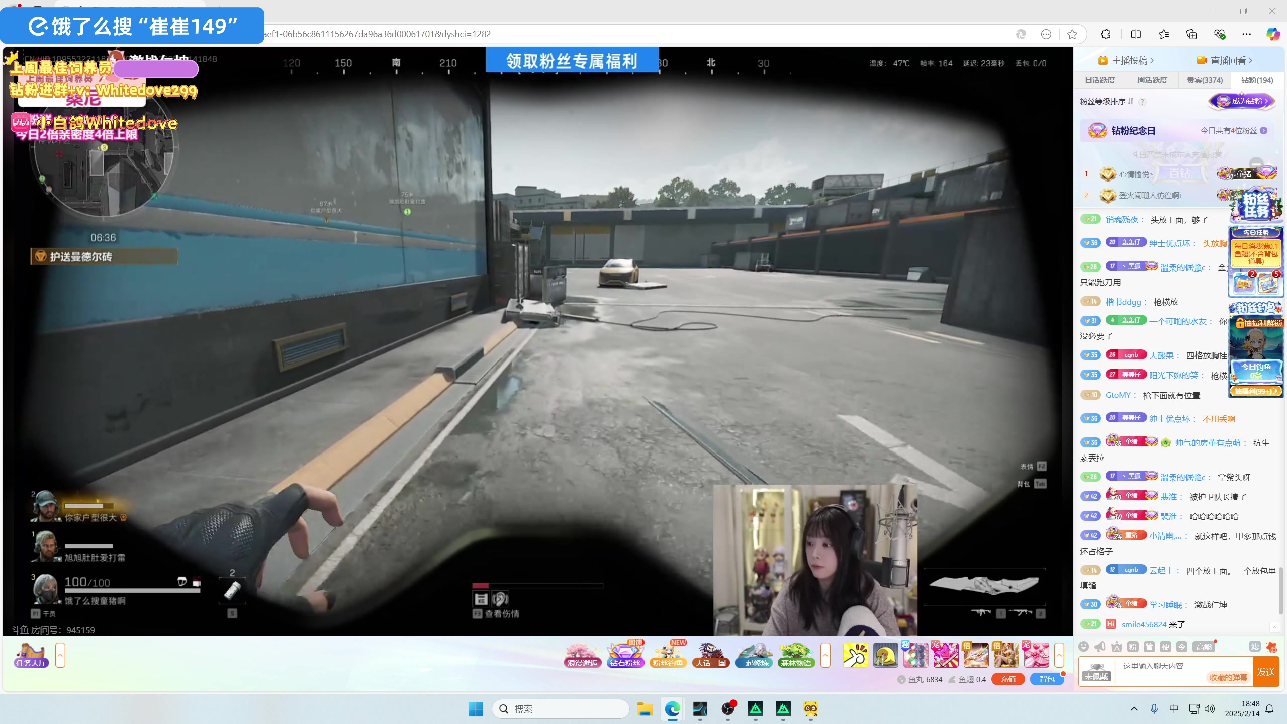This screenshot has width=1287, height=724.
Task: Toggle Edge split screen icon
Action: tap(1136, 34)
